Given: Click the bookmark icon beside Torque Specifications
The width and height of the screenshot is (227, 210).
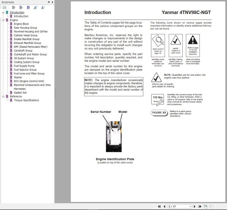Looking at the screenshot, I should (x=11, y=100).
